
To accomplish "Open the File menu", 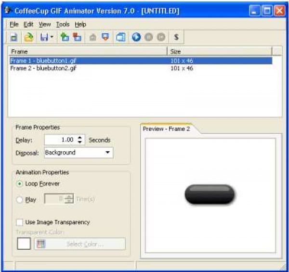I will [x=14, y=25].
